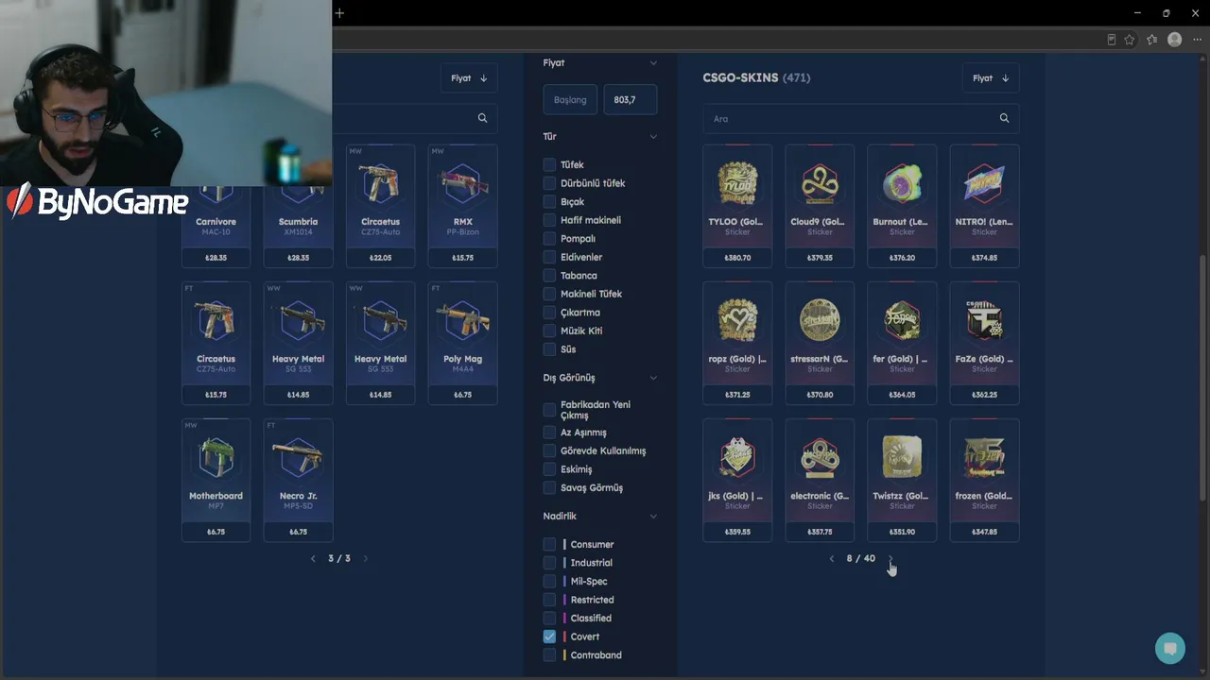Image resolution: width=1210 pixels, height=680 pixels.
Task: Go to next page of CSGO-SKINS list
Action: pyautogui.click(x=890, y=558)
